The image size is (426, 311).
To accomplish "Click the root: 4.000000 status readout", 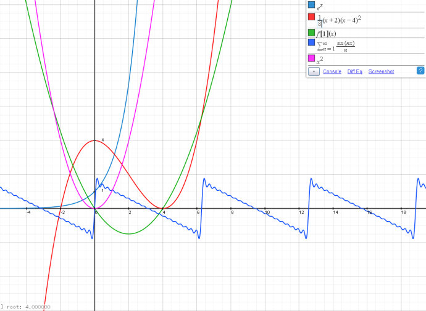I will tap(28, 307).
